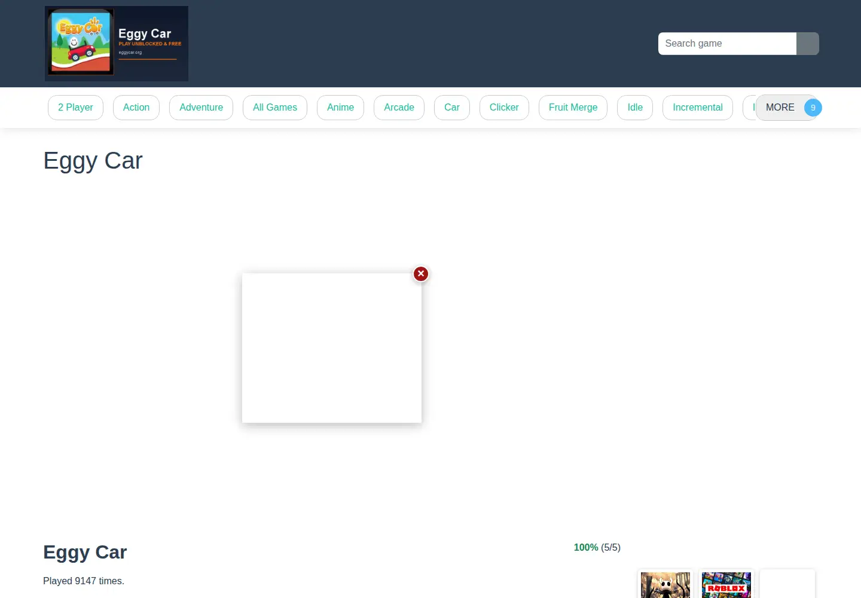Expand the MORE categories dropdown
This screenshot has width=861, height=598.
click(x=787, y=108)
